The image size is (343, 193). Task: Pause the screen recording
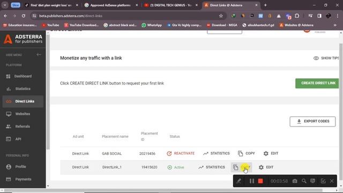pos(252,181)
